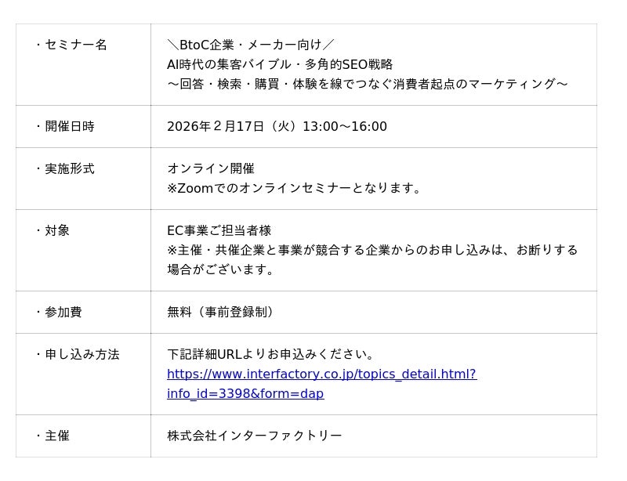The width and height of the screenshot is (627, 481).
Task: Click the time range 13:00～16:00
Action: coord(345,126)
